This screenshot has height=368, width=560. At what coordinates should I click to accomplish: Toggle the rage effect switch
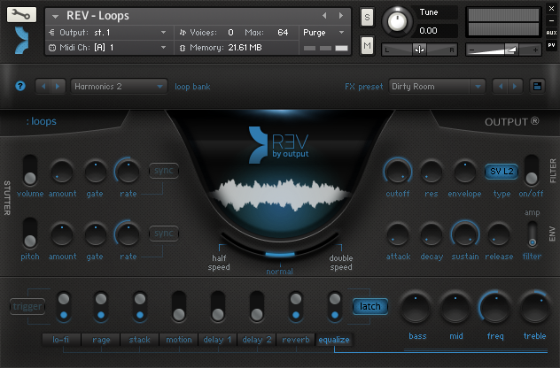(101, 307)
